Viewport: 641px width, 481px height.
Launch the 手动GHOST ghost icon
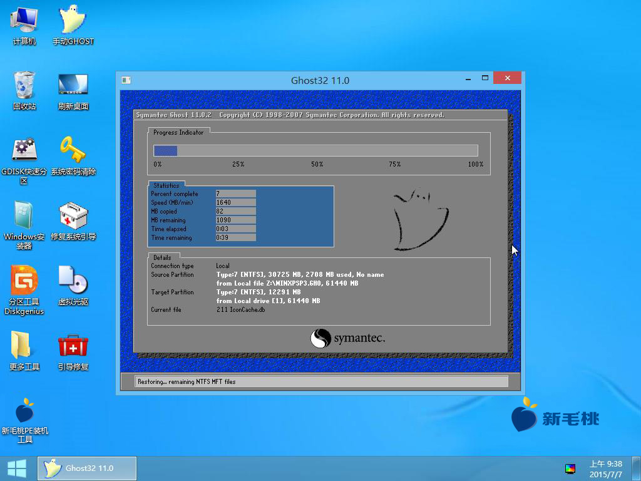[x=73, y=25]
